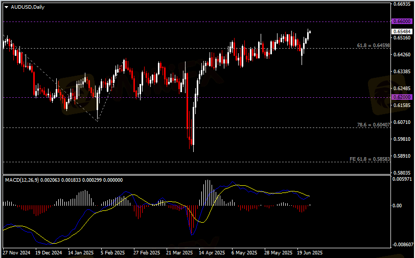Click the 0.65160 price axis value
Screen dimensions: 415x258
[x=402, y=38]
